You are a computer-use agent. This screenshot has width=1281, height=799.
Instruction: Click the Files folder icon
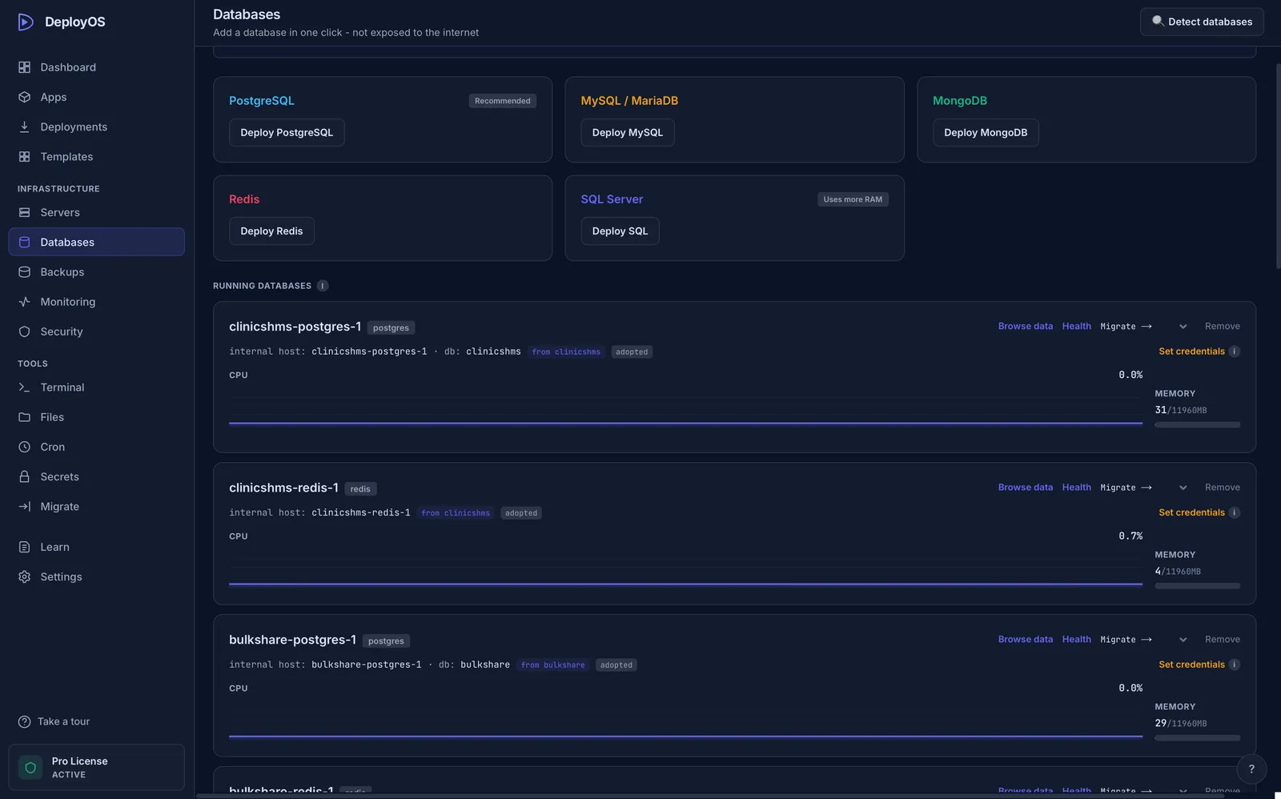point(24,417)
